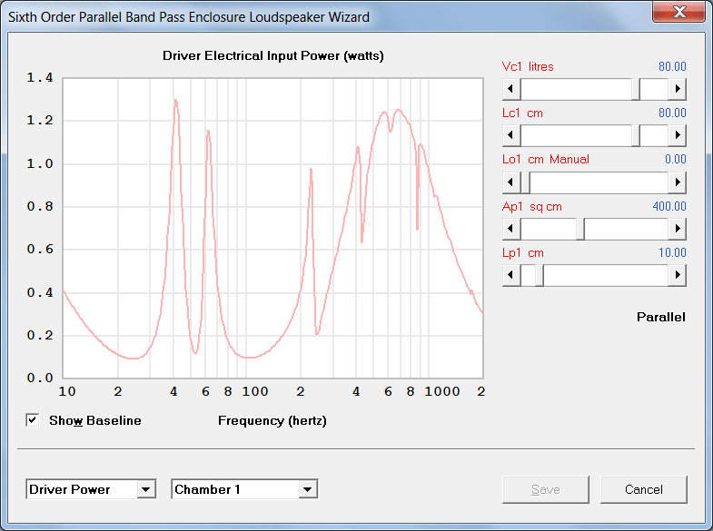Click the Lp1 cm slider thumb
Viewport: 713px width, 531px height.
[540, 275]
